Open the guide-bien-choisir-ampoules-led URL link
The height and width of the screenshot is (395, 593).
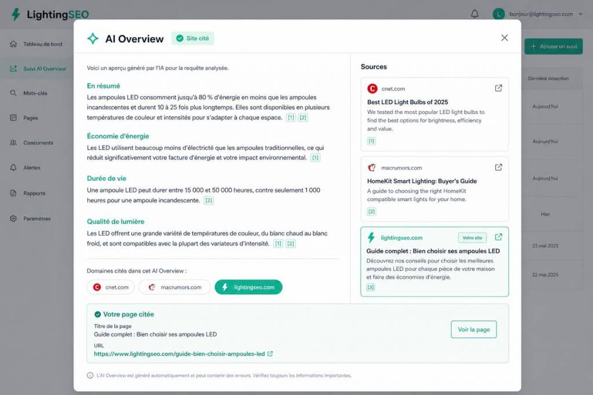180,354
